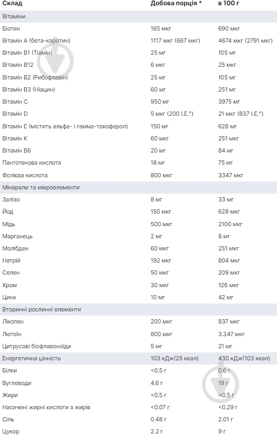Viewport: 277px width, 435px height.
Task: Select the Цукор row label
Action: click(x=11, y=431)
